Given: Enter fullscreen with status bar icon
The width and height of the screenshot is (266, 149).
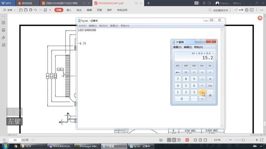Looking at the screenshot, I should click(262, 140).
